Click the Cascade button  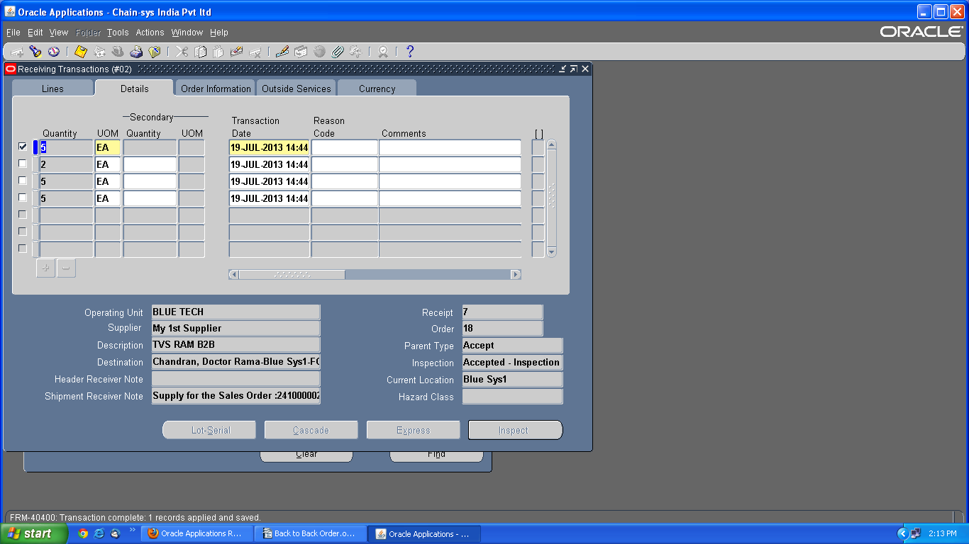311,430
